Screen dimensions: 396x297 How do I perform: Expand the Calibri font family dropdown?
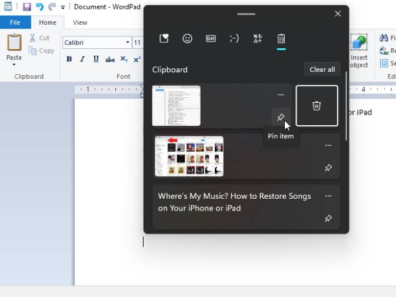(128, 42)
